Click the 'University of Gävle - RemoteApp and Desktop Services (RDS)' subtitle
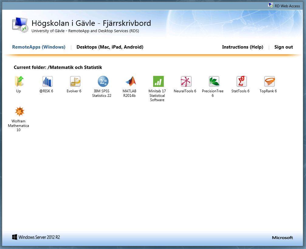The image size is (306, 249). pos(85,31)
